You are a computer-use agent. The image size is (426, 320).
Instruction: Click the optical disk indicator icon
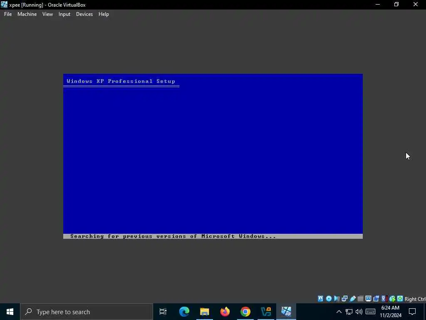click(329, 298)
